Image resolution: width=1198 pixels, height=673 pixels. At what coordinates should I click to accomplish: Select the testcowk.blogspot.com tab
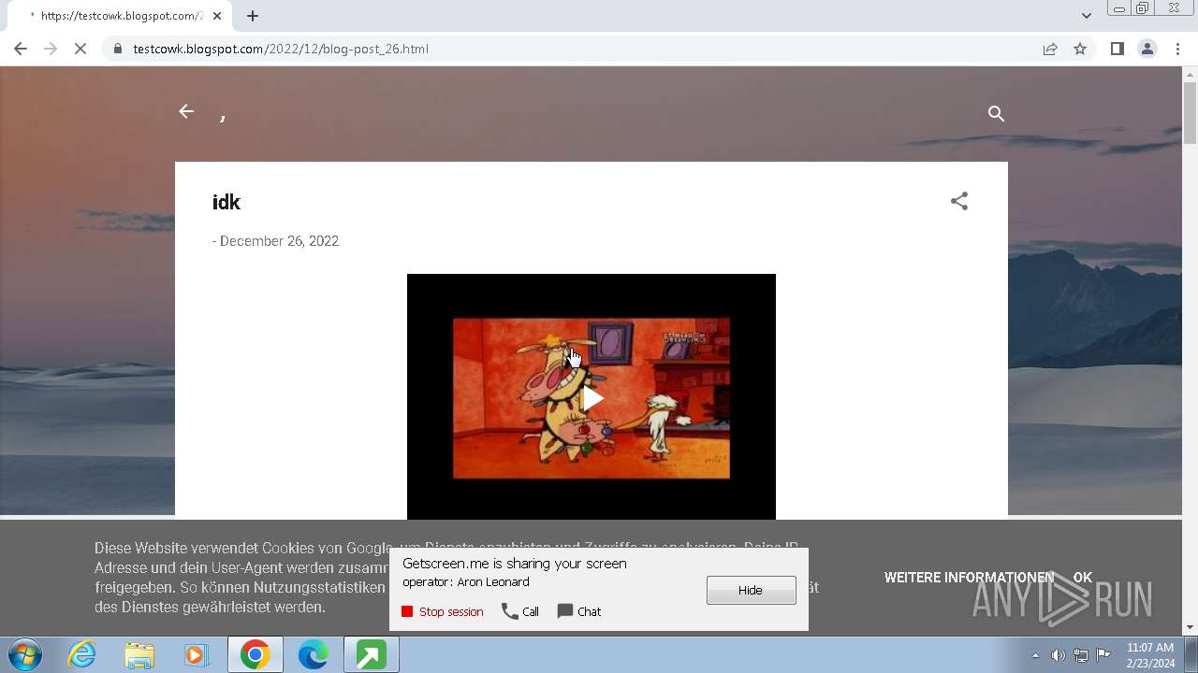119,16
